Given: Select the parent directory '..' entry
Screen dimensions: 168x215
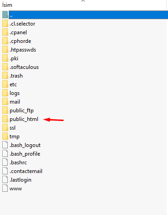Looking at the screenshot, I should click(88, 15).
